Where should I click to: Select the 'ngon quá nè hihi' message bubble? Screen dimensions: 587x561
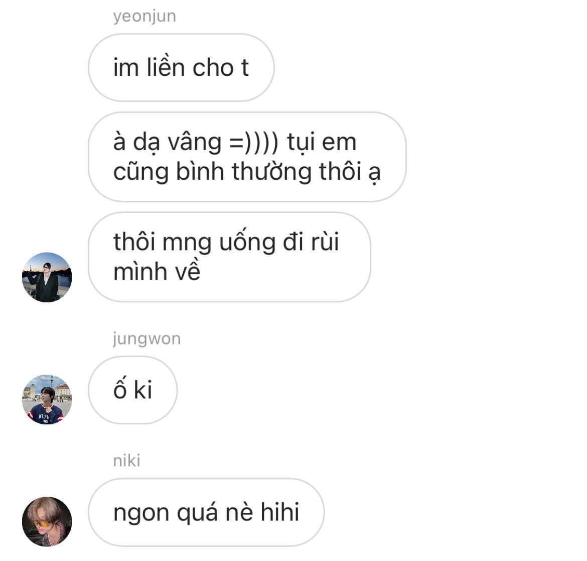click(206, 512)
